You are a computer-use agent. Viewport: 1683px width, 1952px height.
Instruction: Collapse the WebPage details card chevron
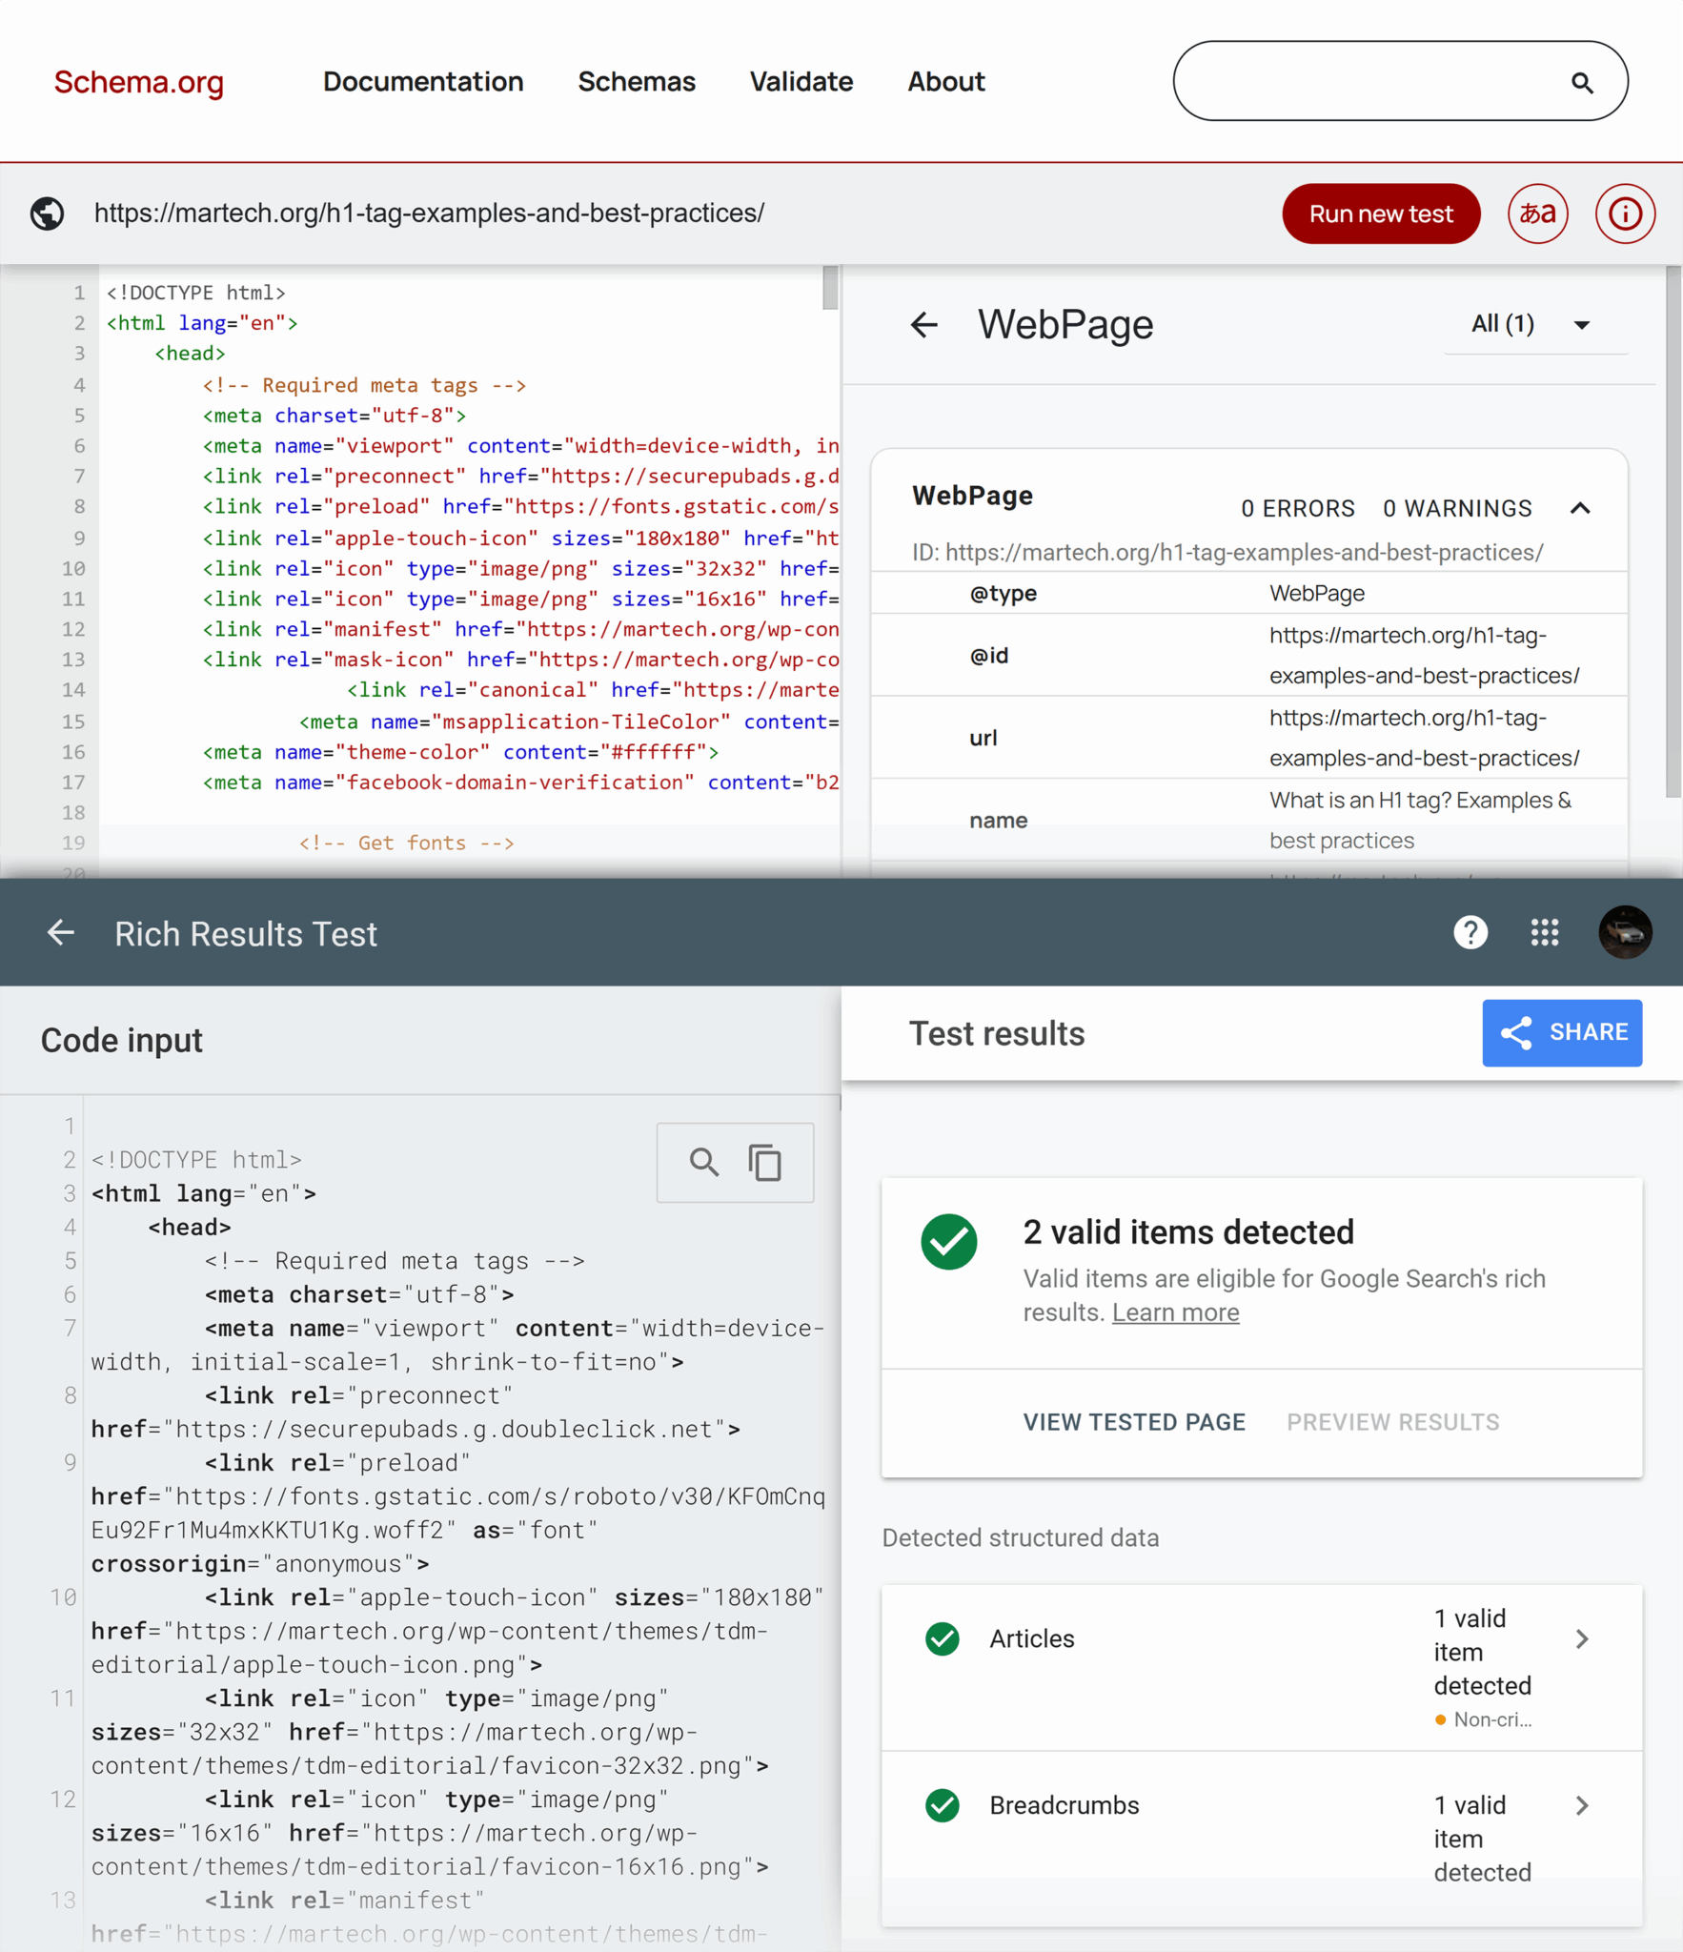tap(1580, 508)
